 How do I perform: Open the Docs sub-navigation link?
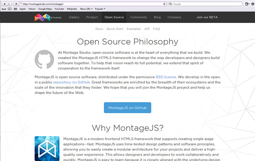point(99,29)
